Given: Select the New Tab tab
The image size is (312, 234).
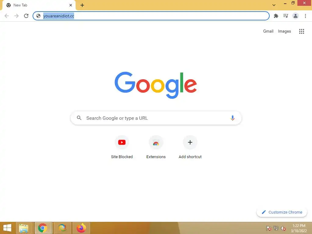Looking at the screenshot, I should tap(39, 5).
